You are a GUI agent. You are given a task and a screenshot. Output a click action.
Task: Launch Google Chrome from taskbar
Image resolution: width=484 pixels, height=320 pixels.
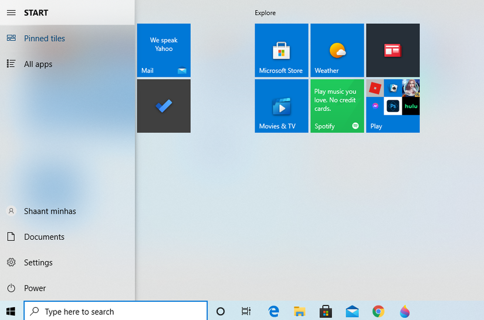tap(378, 311)
